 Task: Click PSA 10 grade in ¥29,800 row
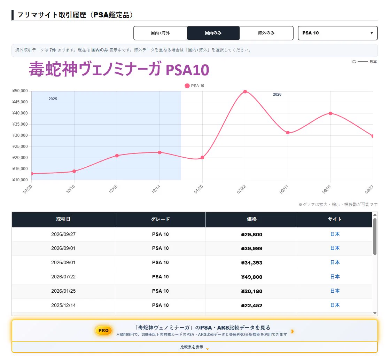tap(160, 234)
